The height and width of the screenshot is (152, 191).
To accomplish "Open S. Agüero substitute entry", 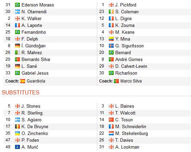I will [31, 120].
